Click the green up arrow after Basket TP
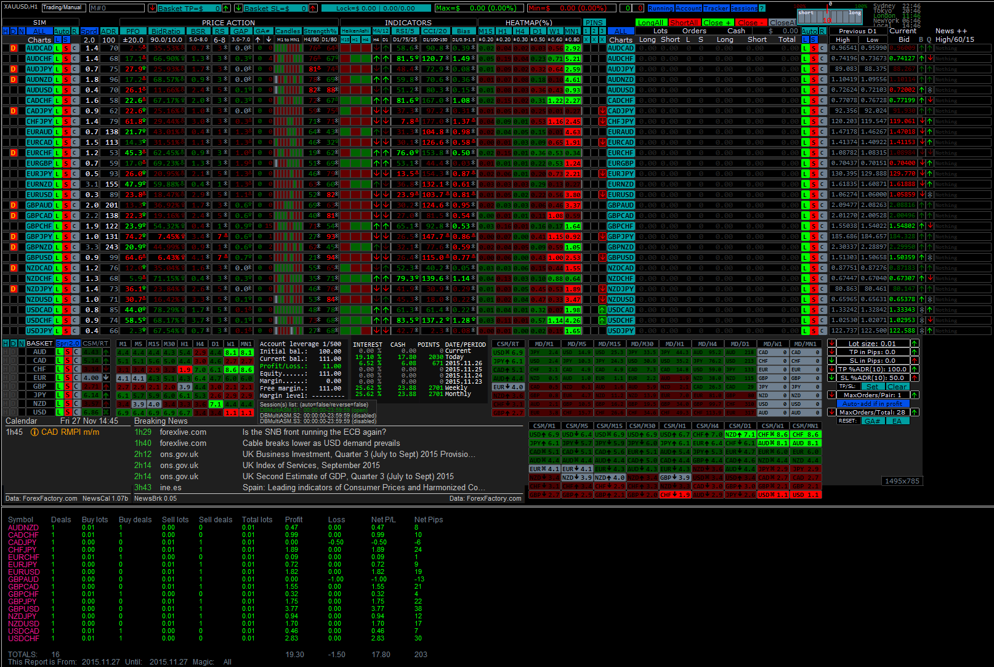 coord(226,8)
